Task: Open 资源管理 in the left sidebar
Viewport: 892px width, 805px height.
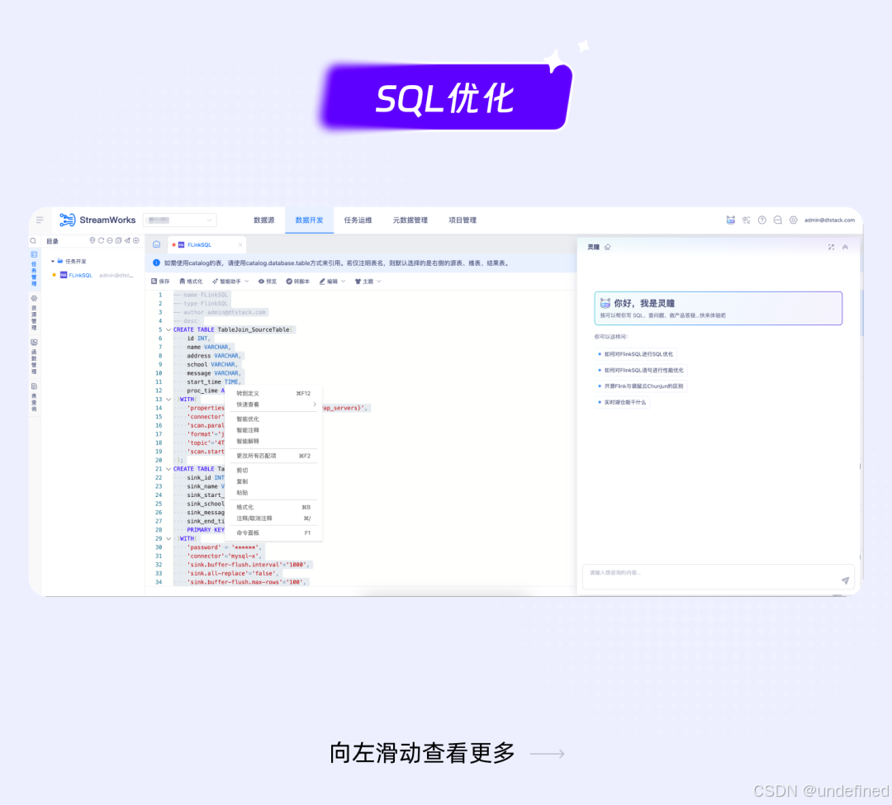Action: click(34, 313)
